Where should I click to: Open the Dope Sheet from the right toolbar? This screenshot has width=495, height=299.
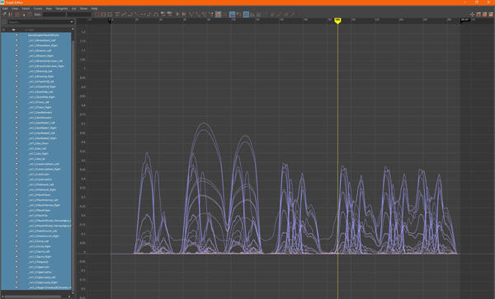point(478,15)
